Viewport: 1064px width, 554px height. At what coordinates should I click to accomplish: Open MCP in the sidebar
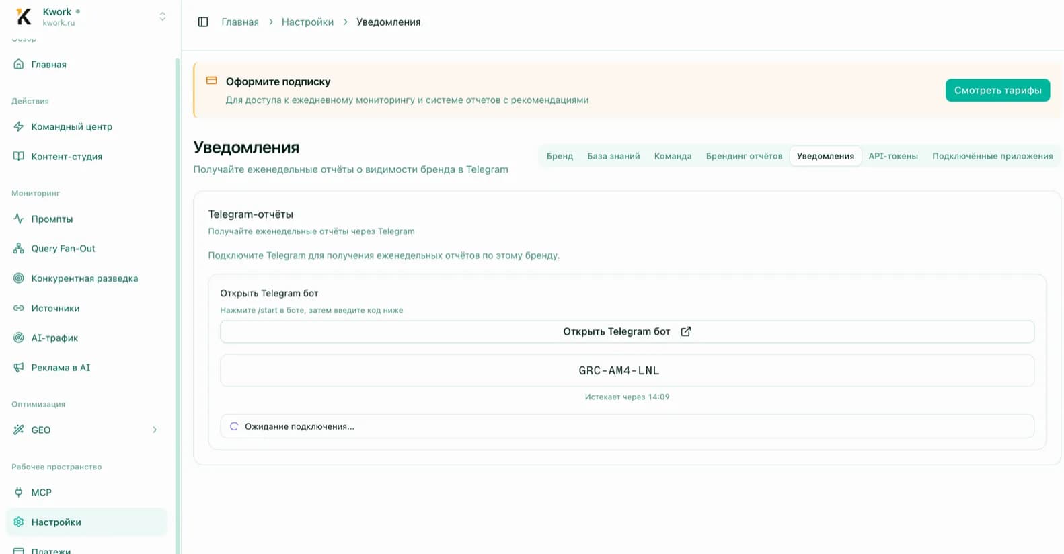point(87,493)
